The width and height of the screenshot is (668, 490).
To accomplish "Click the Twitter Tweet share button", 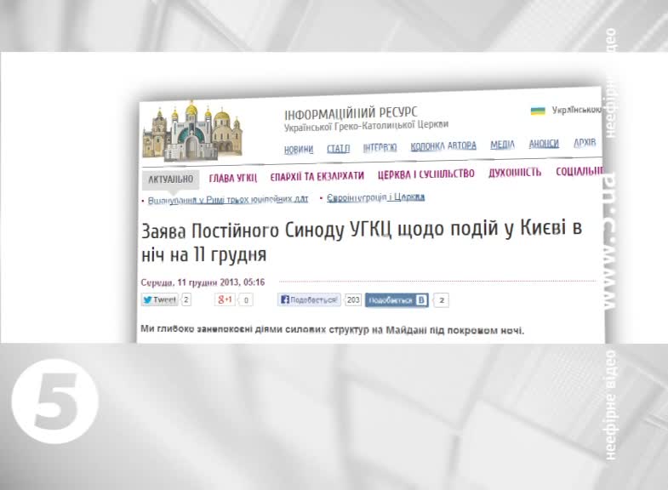I will [160, 299].
